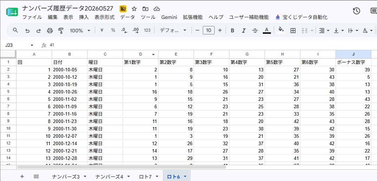Open the fill color picker
Image resolution: width=377 pixels, height=181 pixels.
click(x=281, y=30)
